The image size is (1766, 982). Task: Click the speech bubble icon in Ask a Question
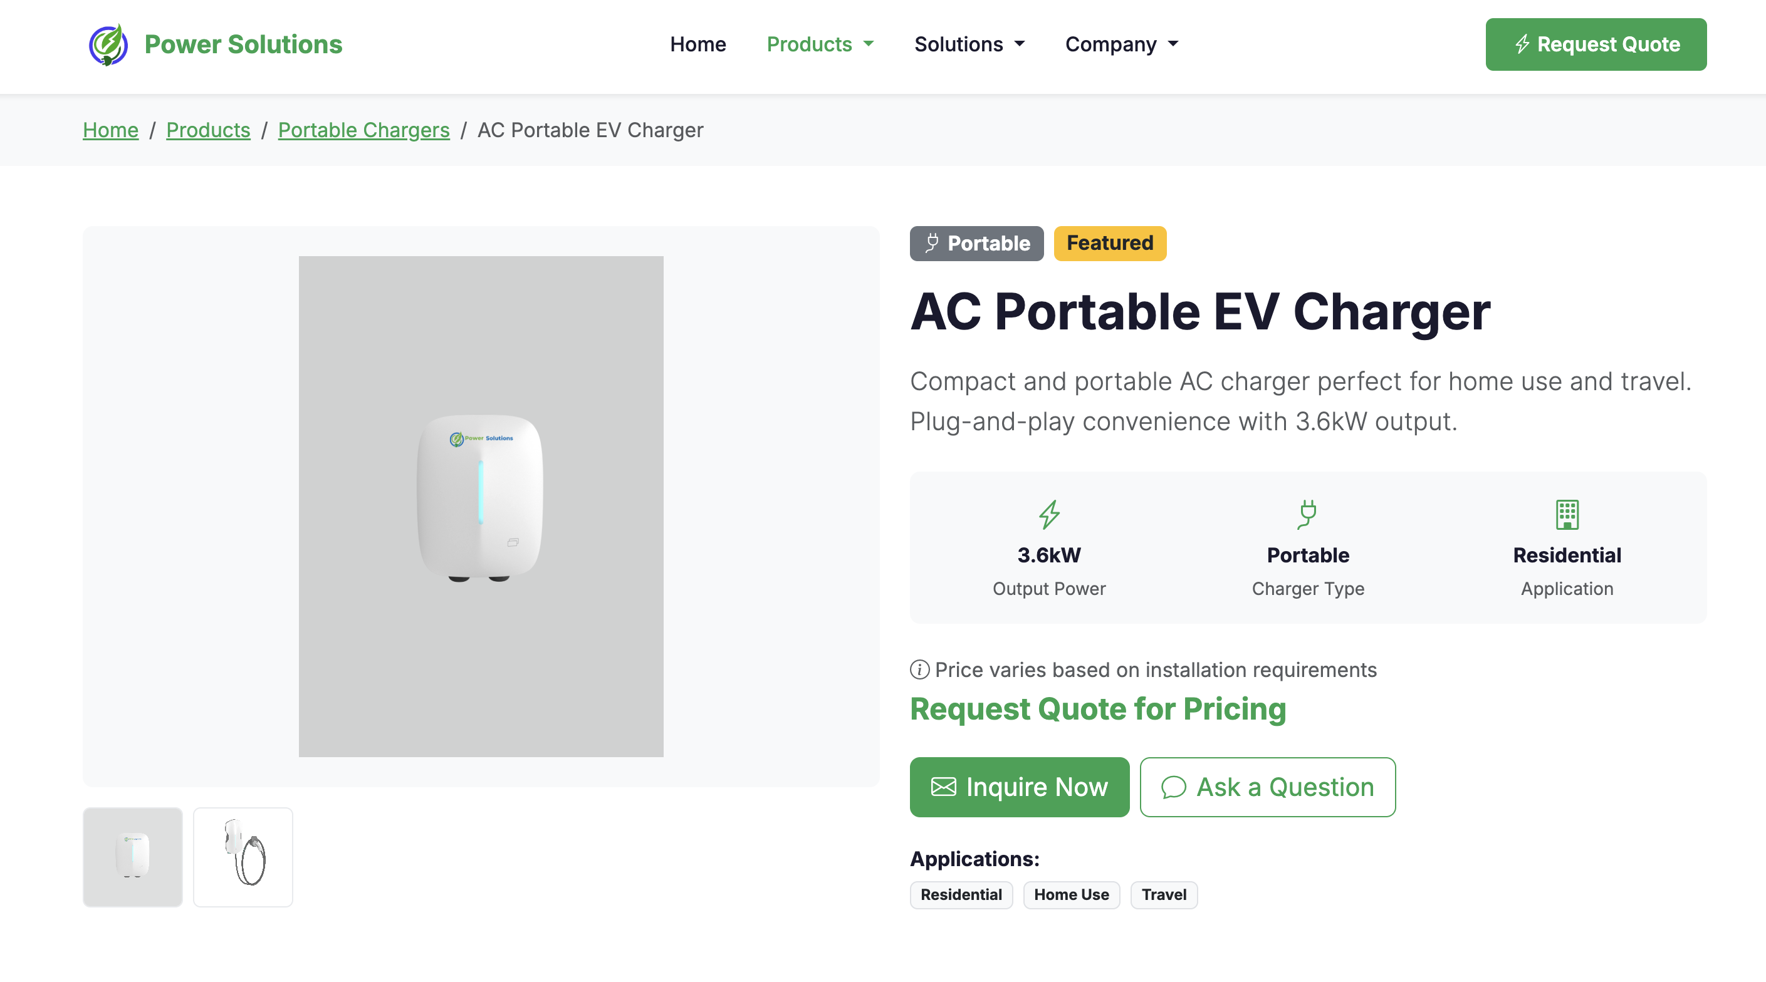(x=1174, y=787)
